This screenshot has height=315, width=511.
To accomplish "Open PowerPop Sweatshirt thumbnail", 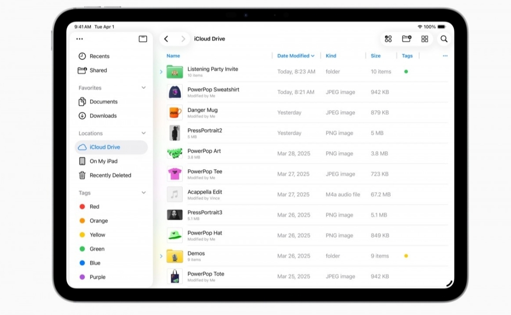I will 175,92.
